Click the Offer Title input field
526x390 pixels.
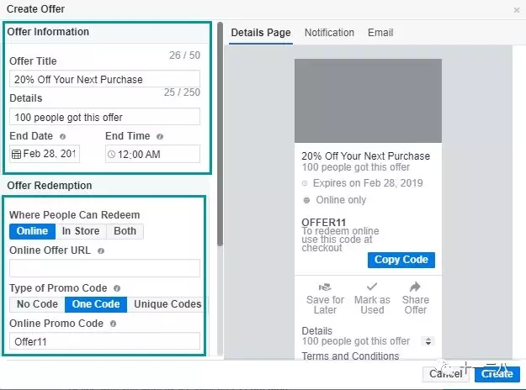click(104, 79)
